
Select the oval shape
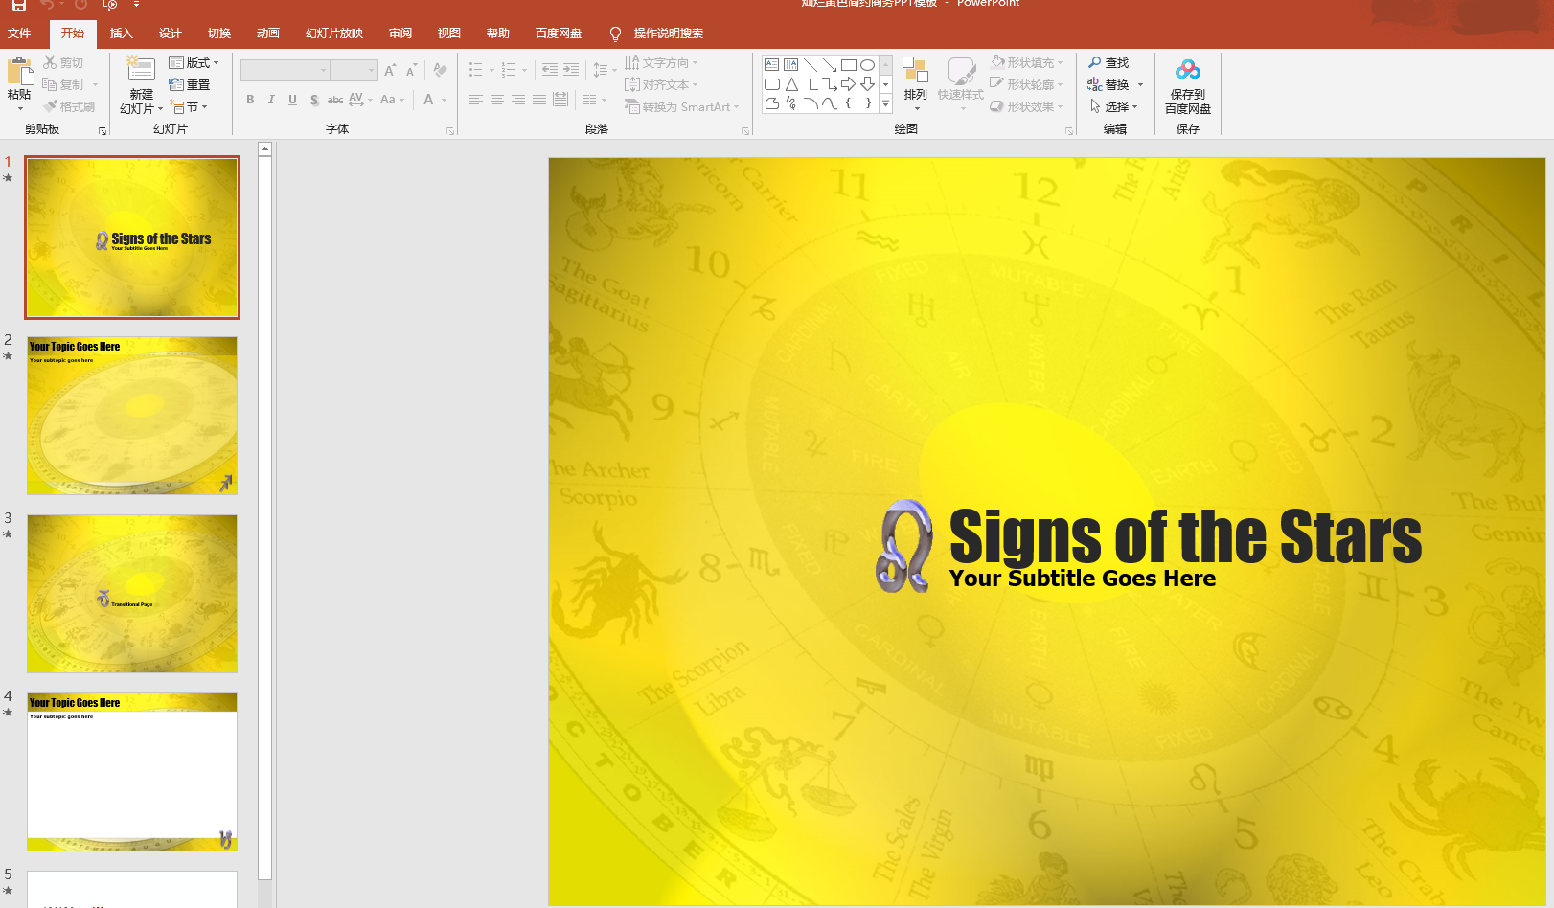(867, 65)
